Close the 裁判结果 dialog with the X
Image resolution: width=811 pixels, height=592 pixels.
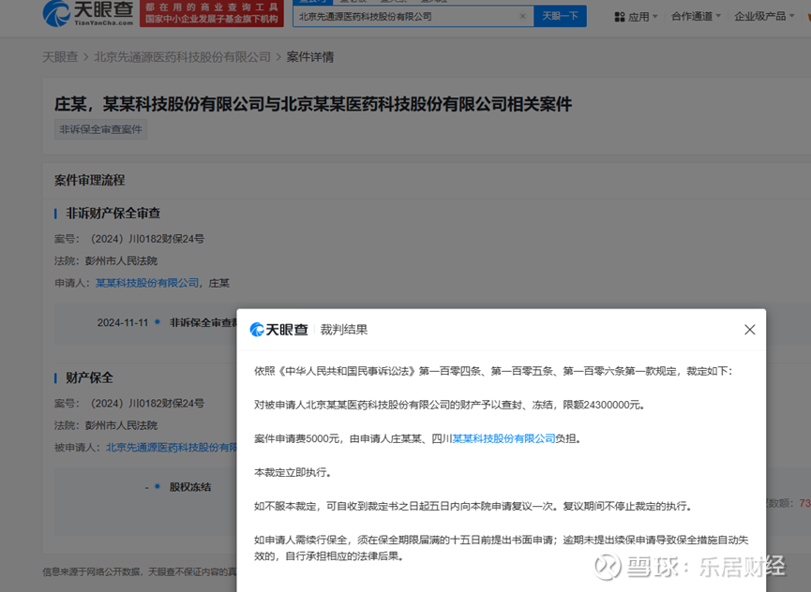click(x=749, y=330)
